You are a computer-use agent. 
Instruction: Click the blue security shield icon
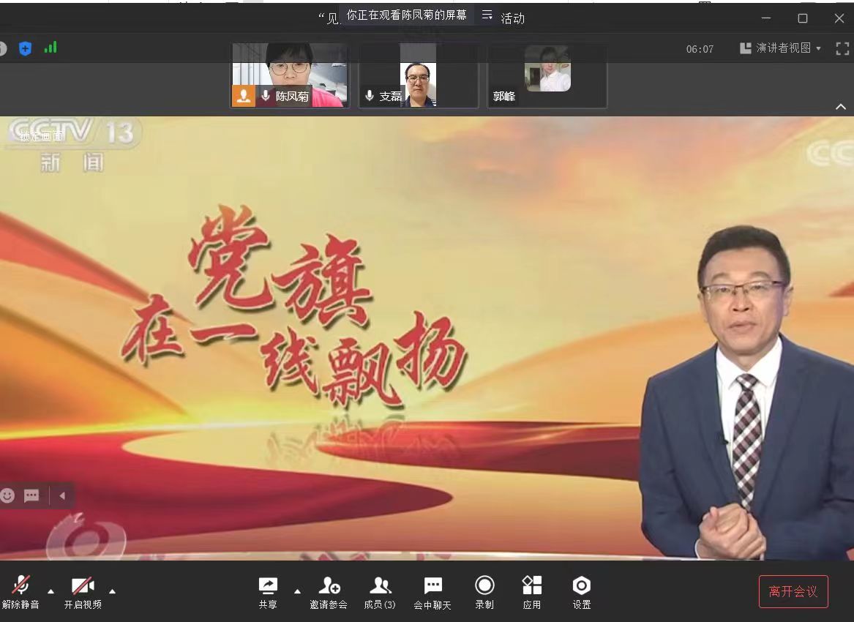point(25,49)
